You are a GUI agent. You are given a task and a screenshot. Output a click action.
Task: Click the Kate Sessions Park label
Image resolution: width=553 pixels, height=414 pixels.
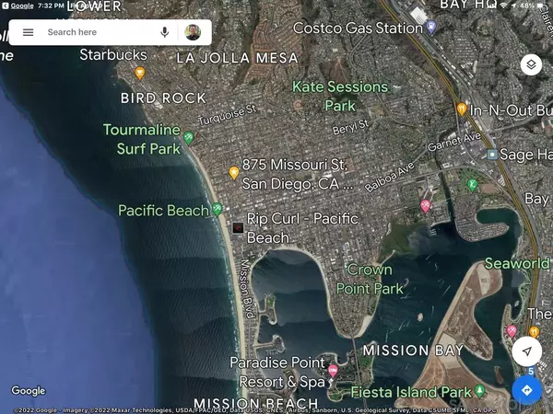click(x=340, y=96)
